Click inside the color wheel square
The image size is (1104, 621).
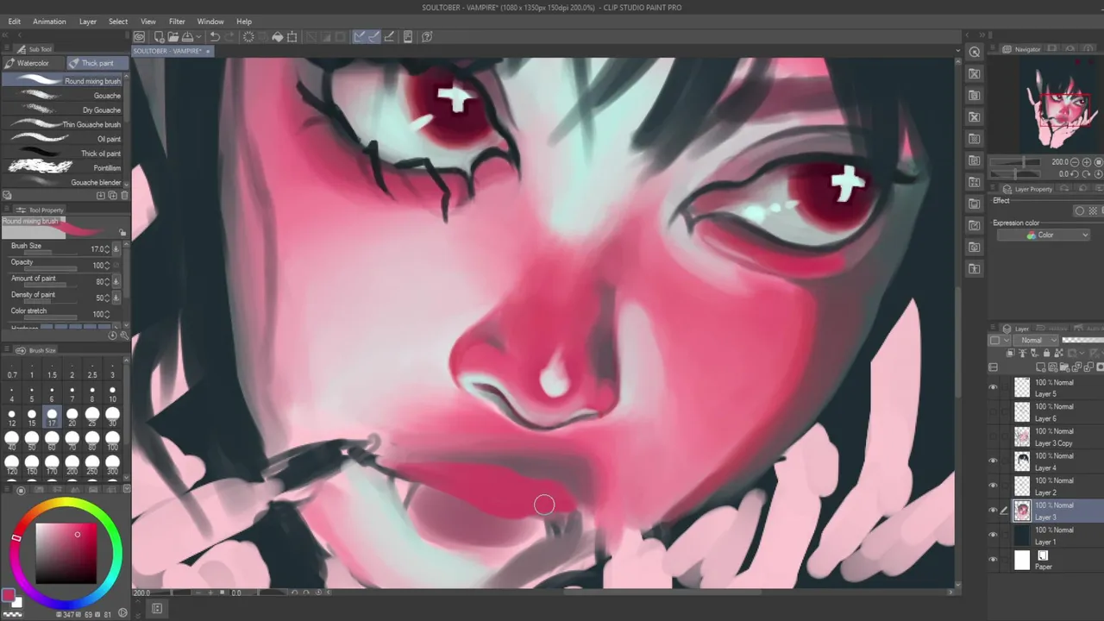[x=66, y=554]
